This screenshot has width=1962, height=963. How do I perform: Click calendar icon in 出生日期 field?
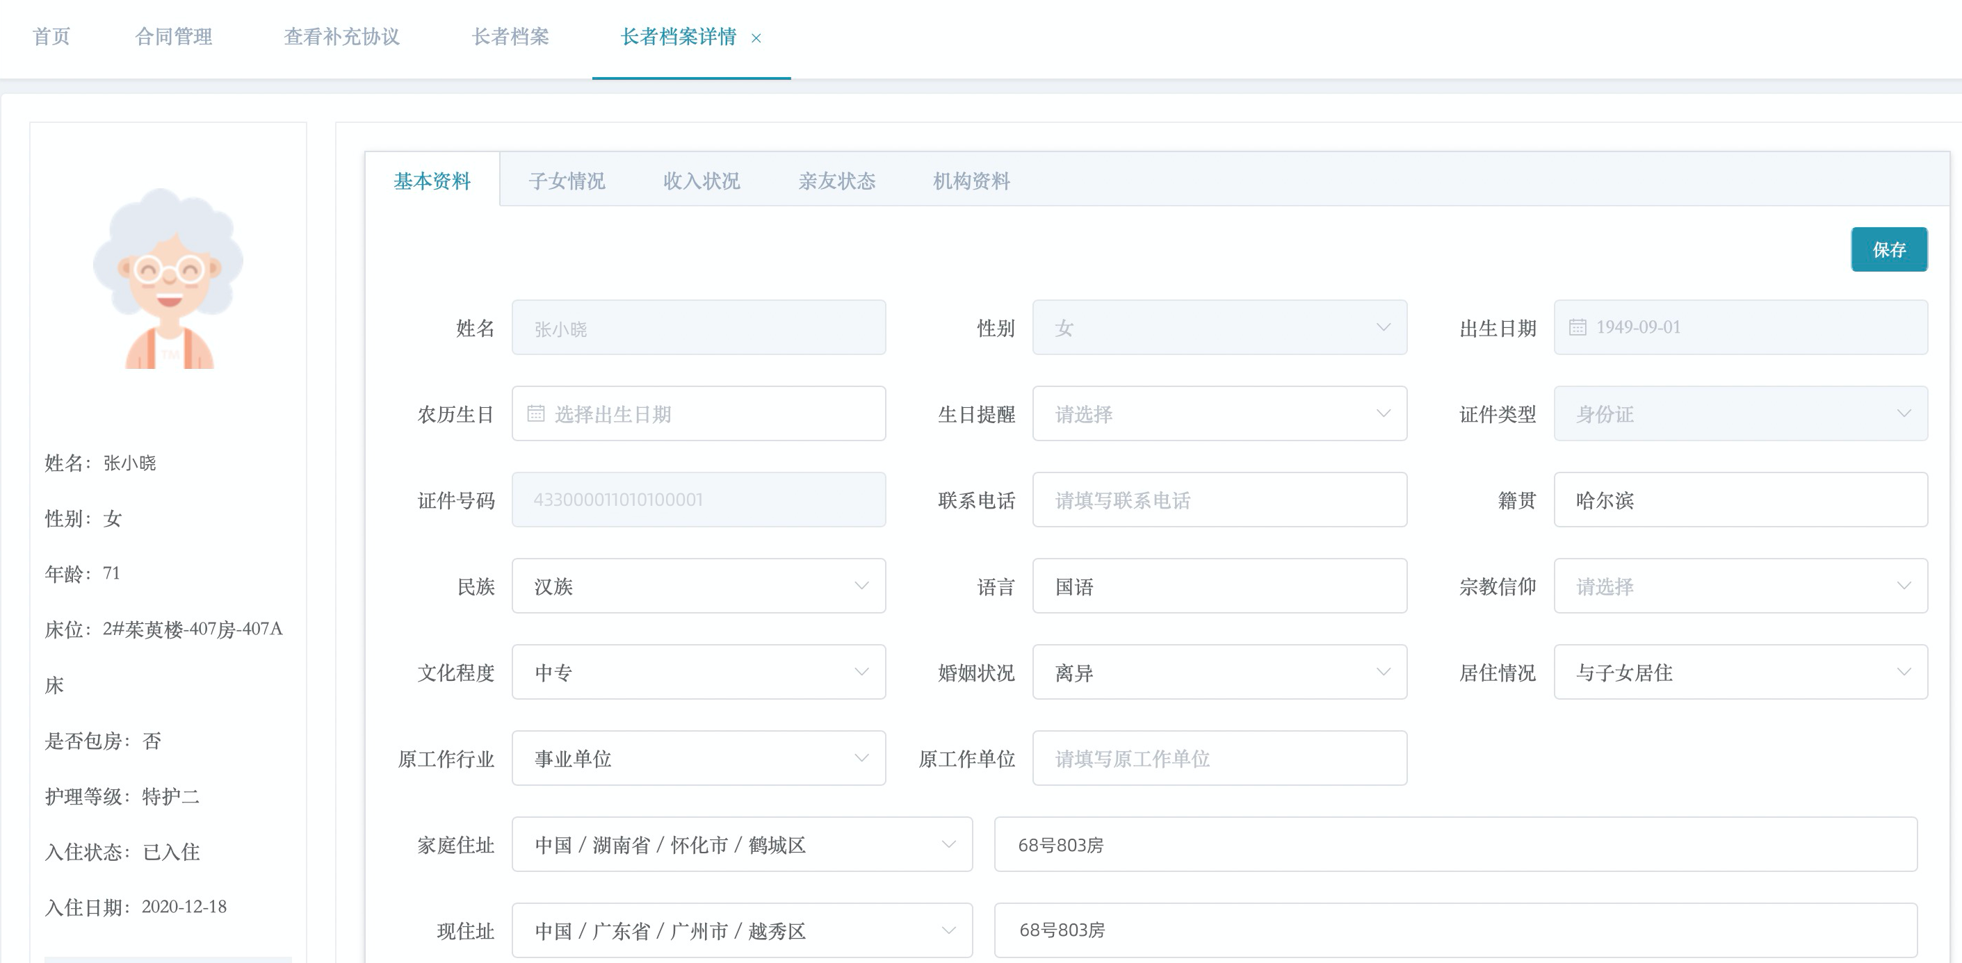pyautogui.click(x=1578, y=327)
